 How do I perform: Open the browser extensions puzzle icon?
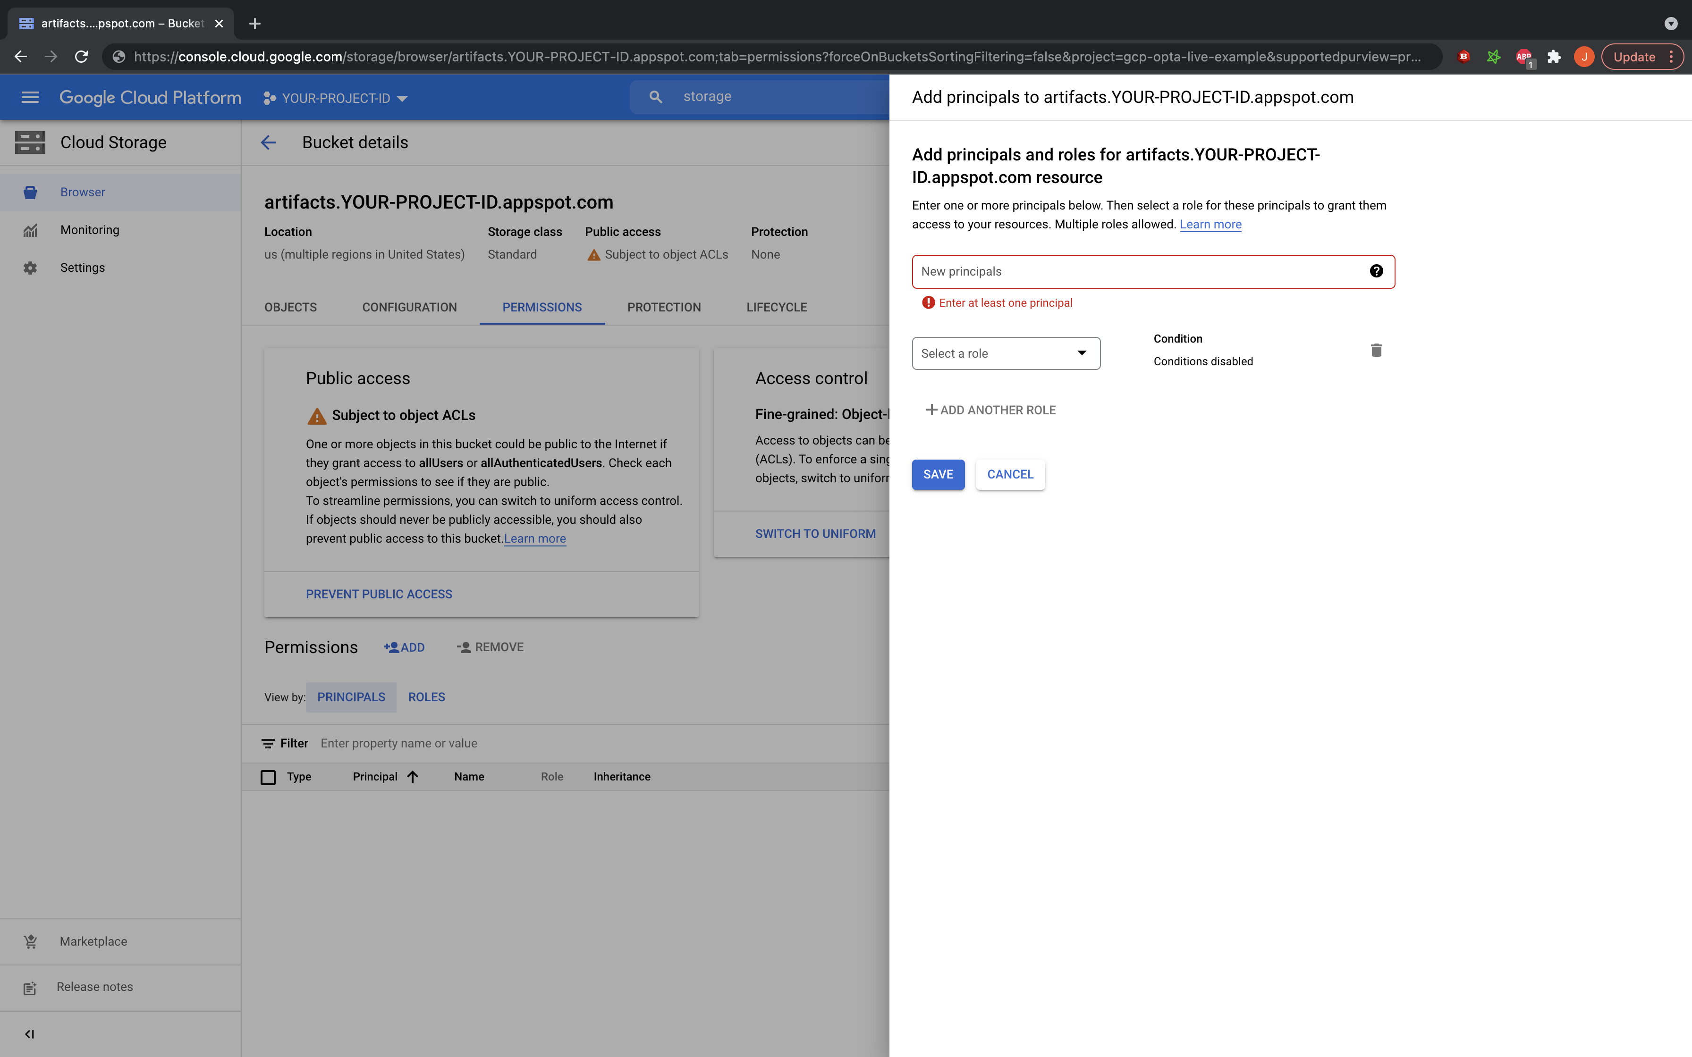pos(1554,57)
